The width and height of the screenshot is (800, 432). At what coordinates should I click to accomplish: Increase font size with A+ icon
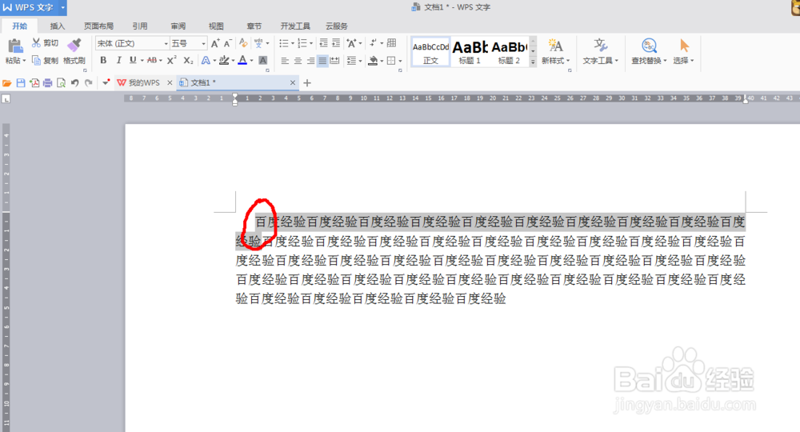214,43
